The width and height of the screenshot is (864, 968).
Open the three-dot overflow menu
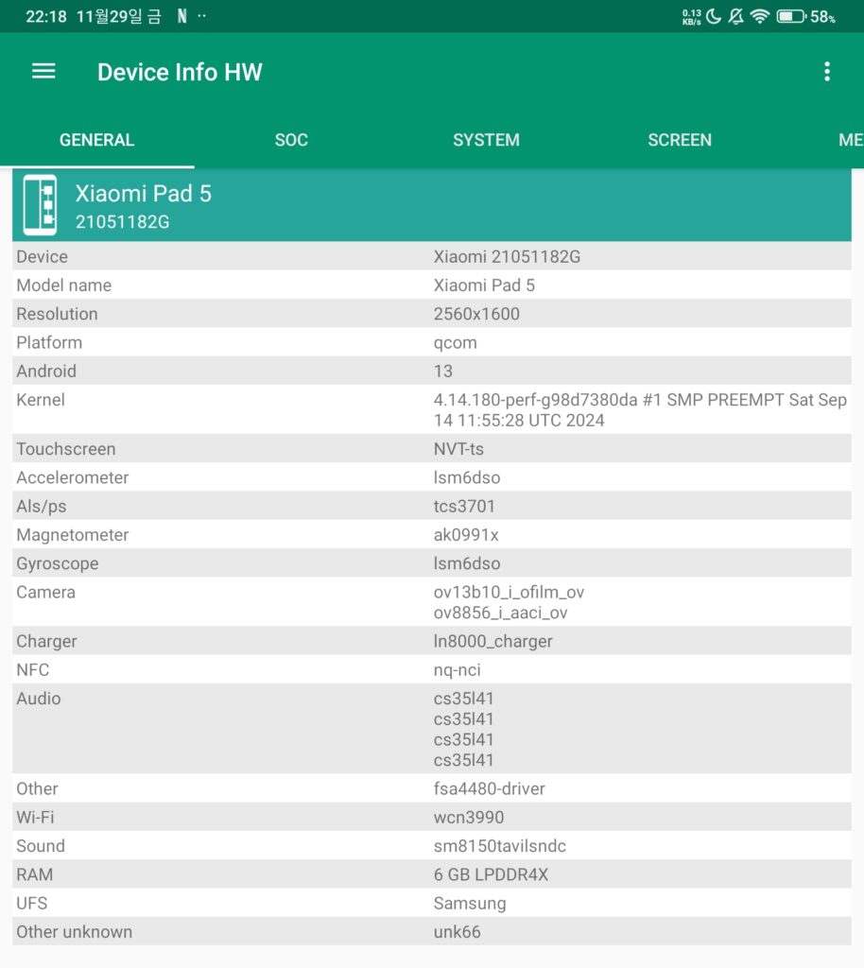click(x=827, y=72)
